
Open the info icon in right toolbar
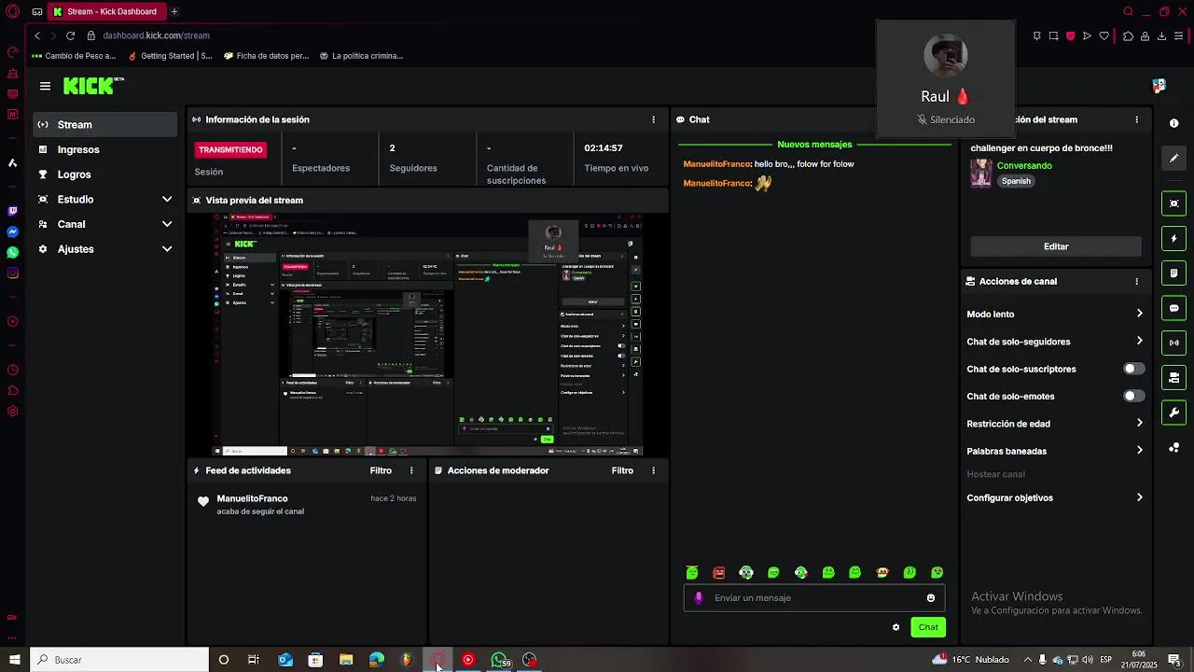click(1173, 123)
